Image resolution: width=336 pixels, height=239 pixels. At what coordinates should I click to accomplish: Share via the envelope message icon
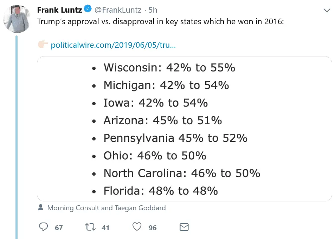184,227
